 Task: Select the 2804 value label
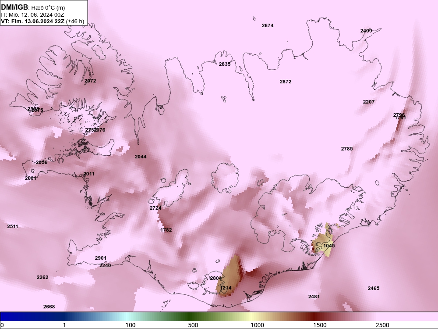point(216,278)
